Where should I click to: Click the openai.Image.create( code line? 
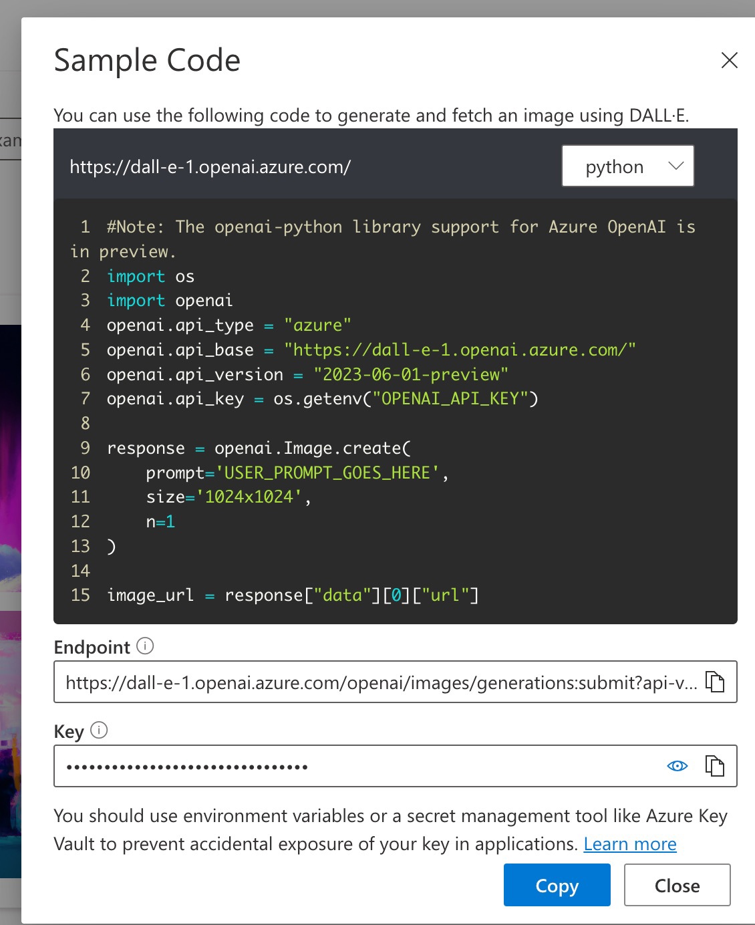click(x=259, y=448)
